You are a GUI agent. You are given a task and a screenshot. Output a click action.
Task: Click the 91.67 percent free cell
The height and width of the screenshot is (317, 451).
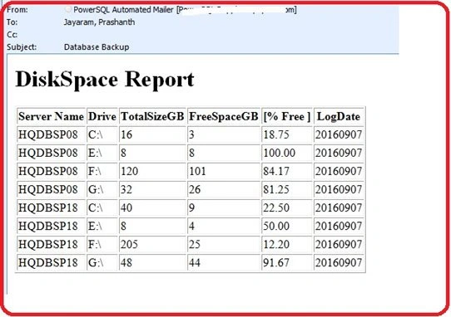(x=287, y=262)
